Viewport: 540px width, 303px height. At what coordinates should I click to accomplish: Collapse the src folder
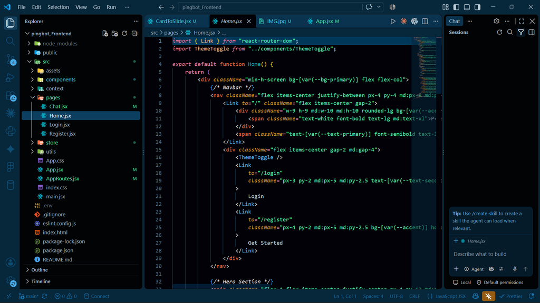(x=46, y=62)
